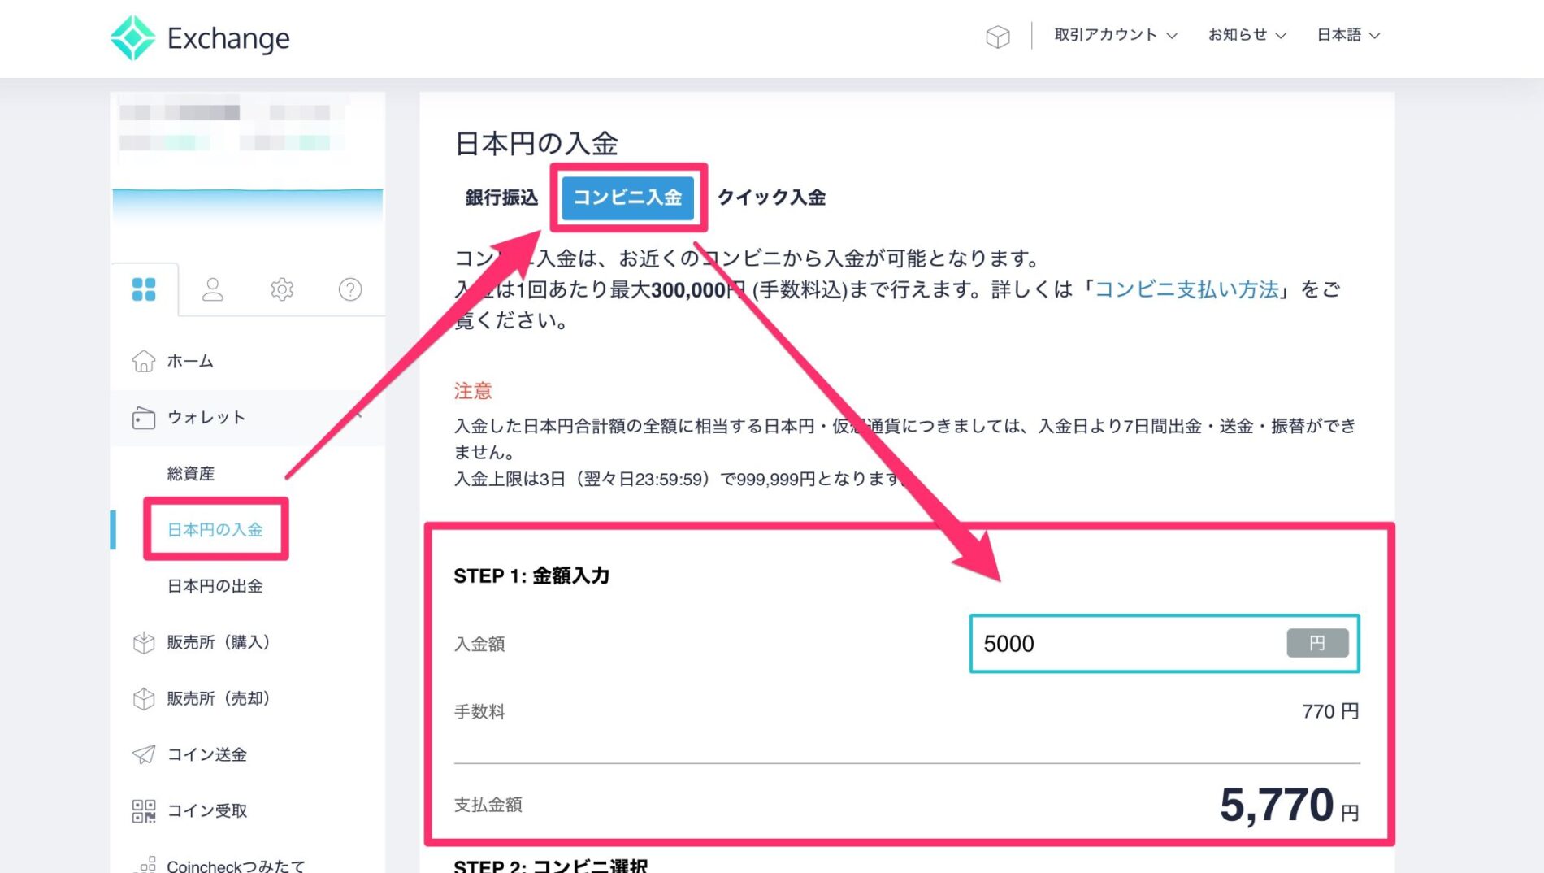Click the Exchange brand text
Viewport: 1544px width, 873px height.
tap(228, 37)
